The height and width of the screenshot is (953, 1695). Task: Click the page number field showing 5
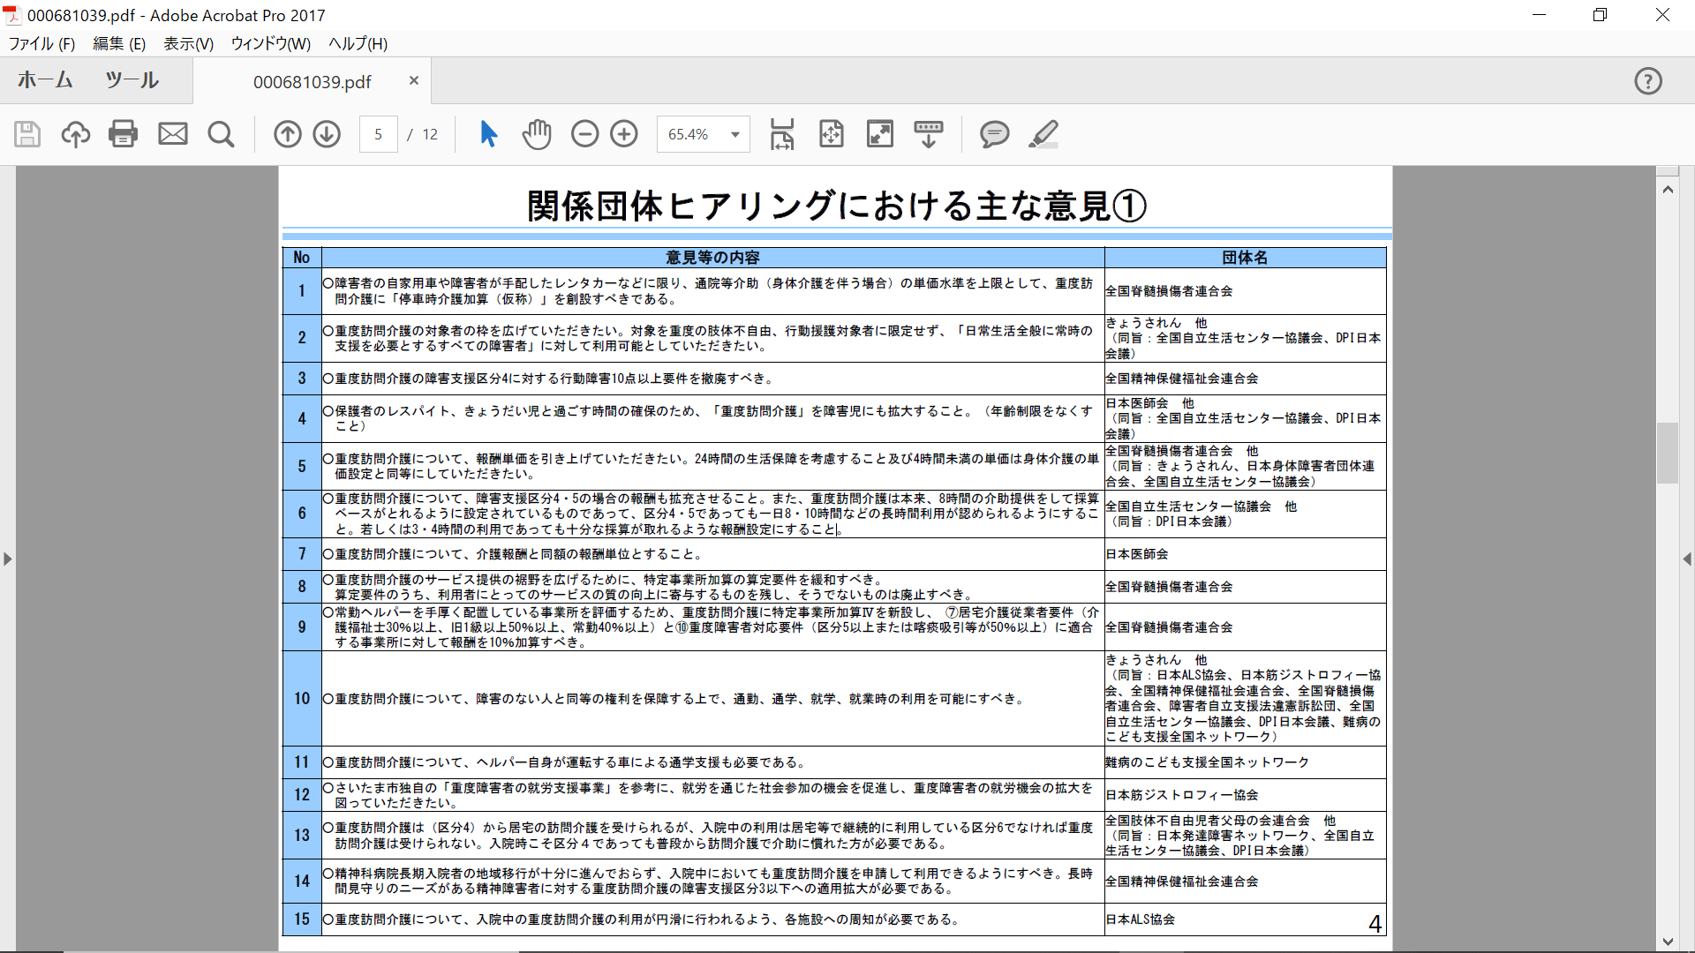(x=378, y=134)
